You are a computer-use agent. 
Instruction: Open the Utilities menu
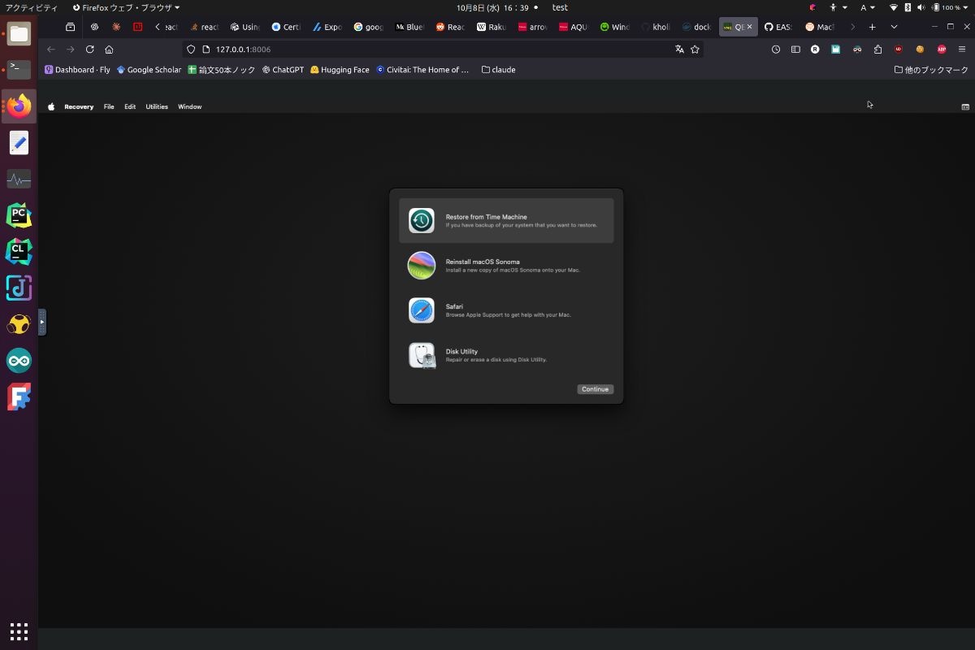157,106
